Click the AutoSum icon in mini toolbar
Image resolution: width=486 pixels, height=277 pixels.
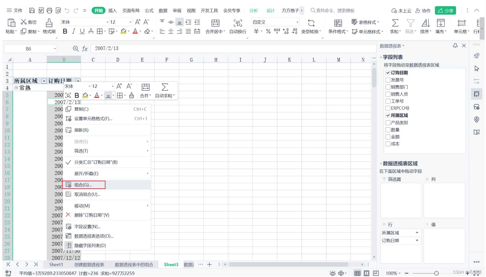(165, 87)
